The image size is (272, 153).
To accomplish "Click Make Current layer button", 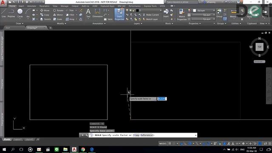I will click(x=151, y=15).
